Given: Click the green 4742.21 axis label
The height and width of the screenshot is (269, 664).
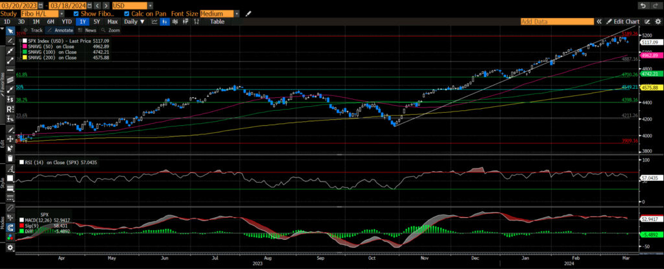Looking at the screenshot, I should pyautogui.click(x=650, y=74).
